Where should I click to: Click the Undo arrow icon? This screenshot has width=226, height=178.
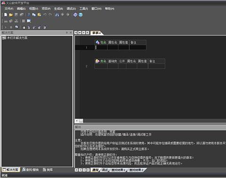click(45, 15)
